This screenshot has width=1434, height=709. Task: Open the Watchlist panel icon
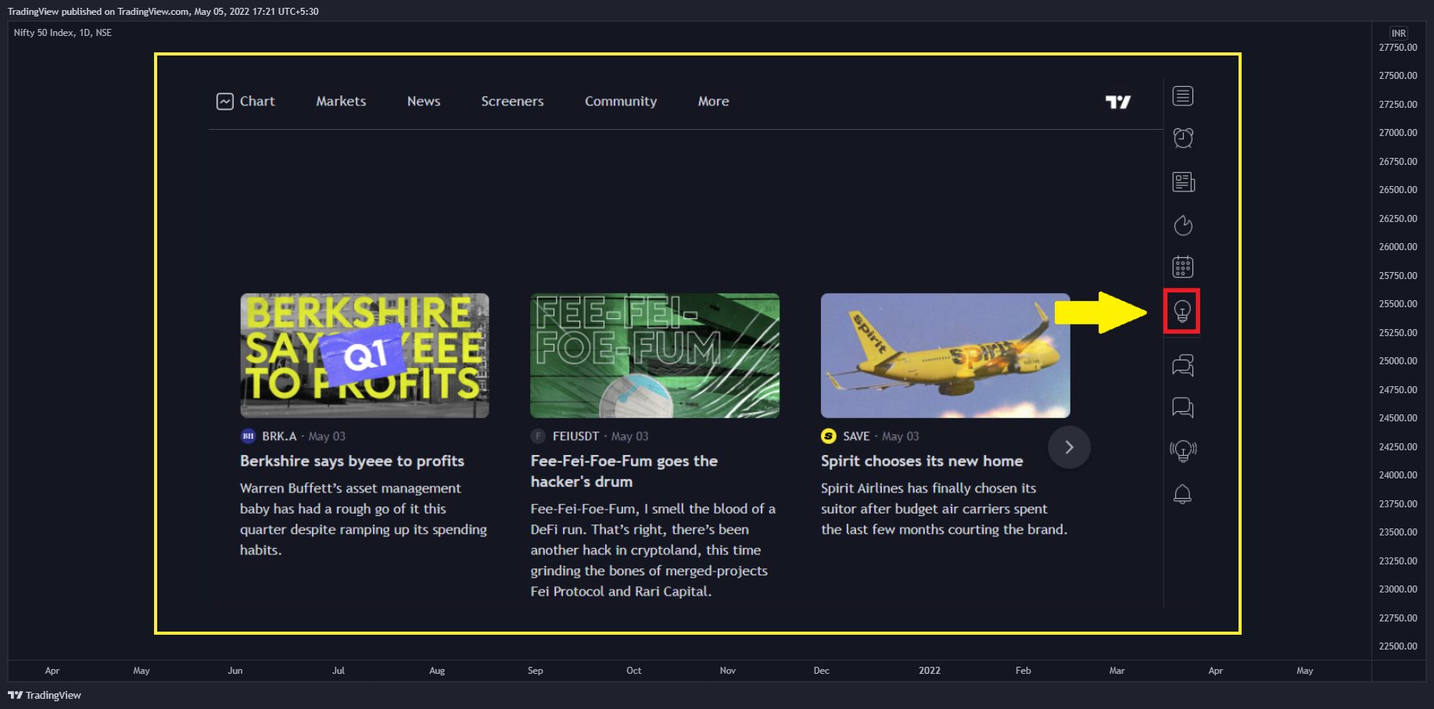click(x=1182, y=96)
